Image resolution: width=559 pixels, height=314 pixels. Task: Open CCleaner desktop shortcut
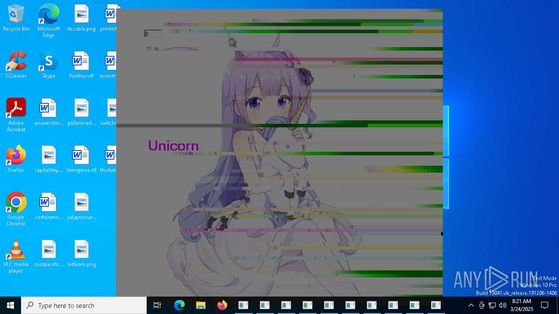(16, 65)
